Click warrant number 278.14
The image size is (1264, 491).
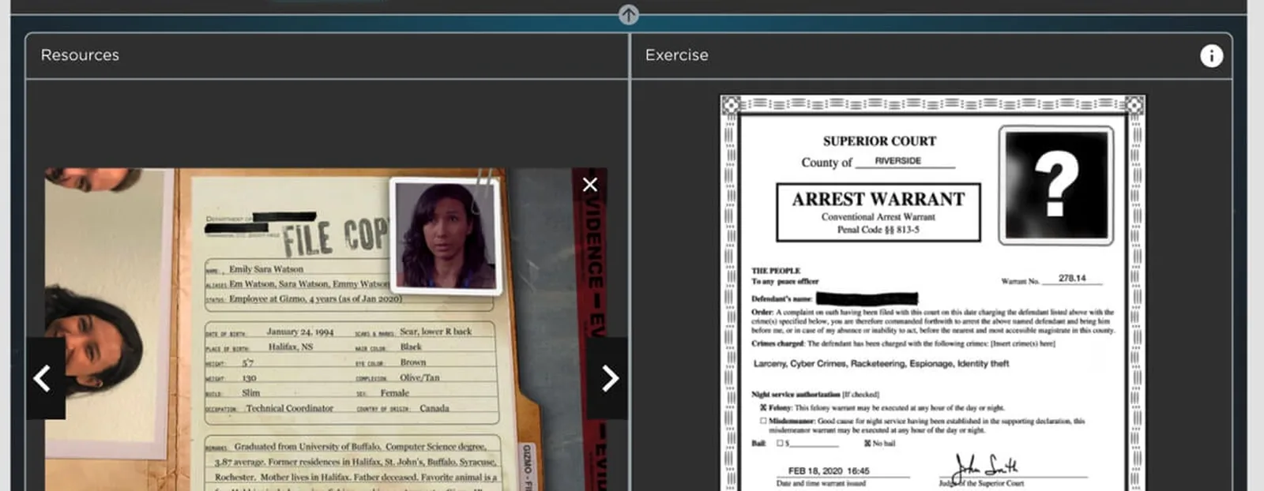pos(1072,279)
